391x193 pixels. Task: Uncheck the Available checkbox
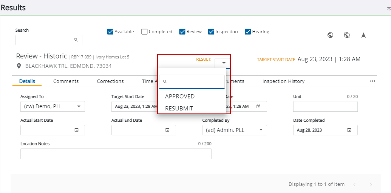coord(110,32)
